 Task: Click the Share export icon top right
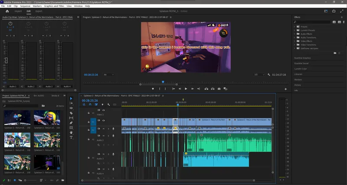coord(334,11)
